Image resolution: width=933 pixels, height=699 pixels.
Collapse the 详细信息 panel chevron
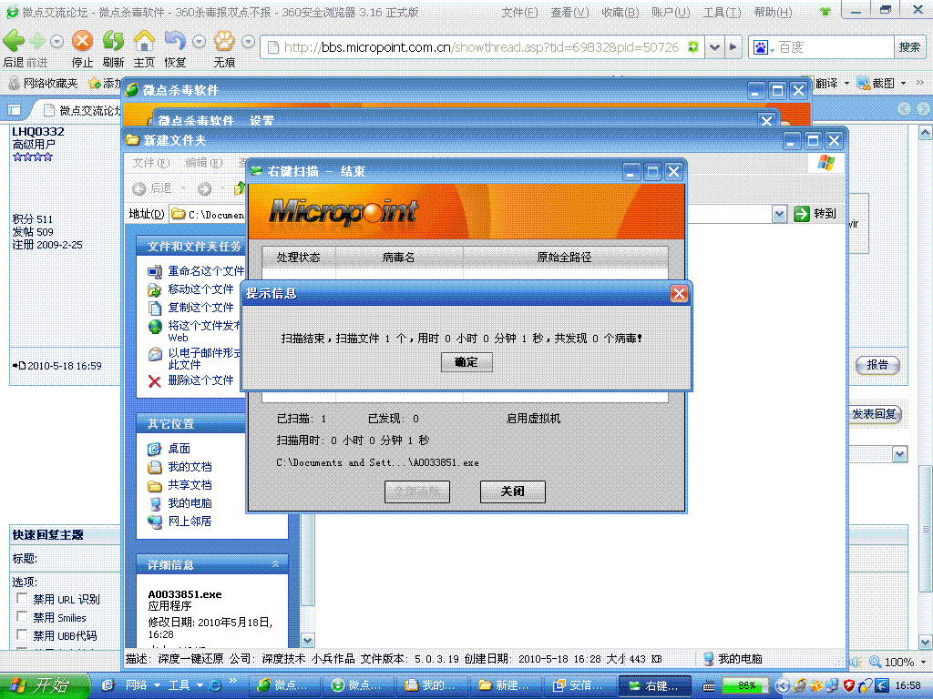pyautogui.click(x=275, y=564)
